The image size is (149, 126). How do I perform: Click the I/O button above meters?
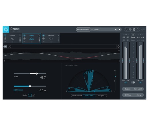pos(133,35)
